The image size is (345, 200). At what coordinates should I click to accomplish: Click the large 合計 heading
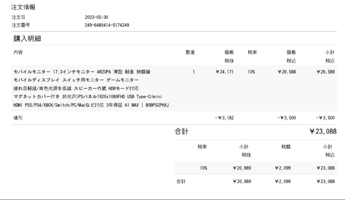tap(181, 131)
